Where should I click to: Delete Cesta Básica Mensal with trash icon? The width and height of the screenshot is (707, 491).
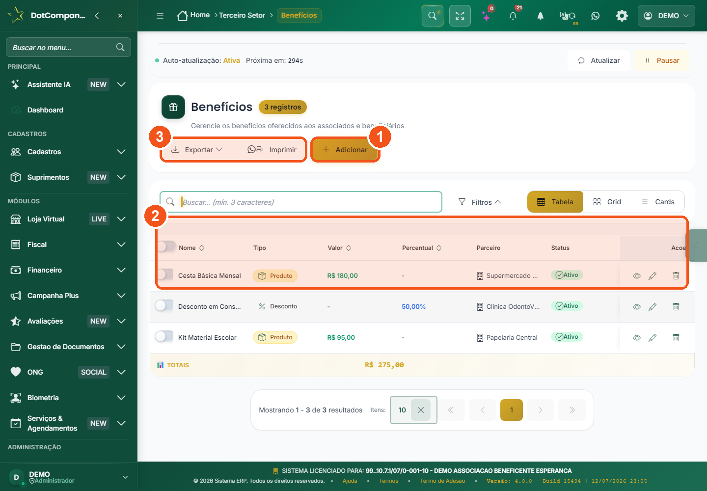click(x=676, y=276)
